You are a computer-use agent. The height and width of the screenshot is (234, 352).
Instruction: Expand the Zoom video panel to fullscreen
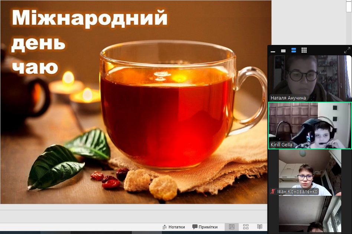pos(347,50)
